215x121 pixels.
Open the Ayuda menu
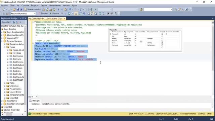[x=75, y=5]
